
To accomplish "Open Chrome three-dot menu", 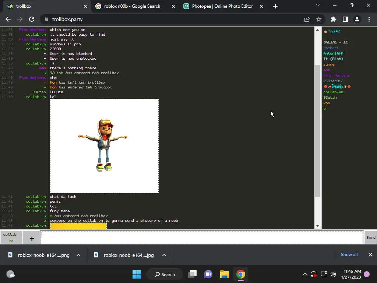I will [369, 19].
